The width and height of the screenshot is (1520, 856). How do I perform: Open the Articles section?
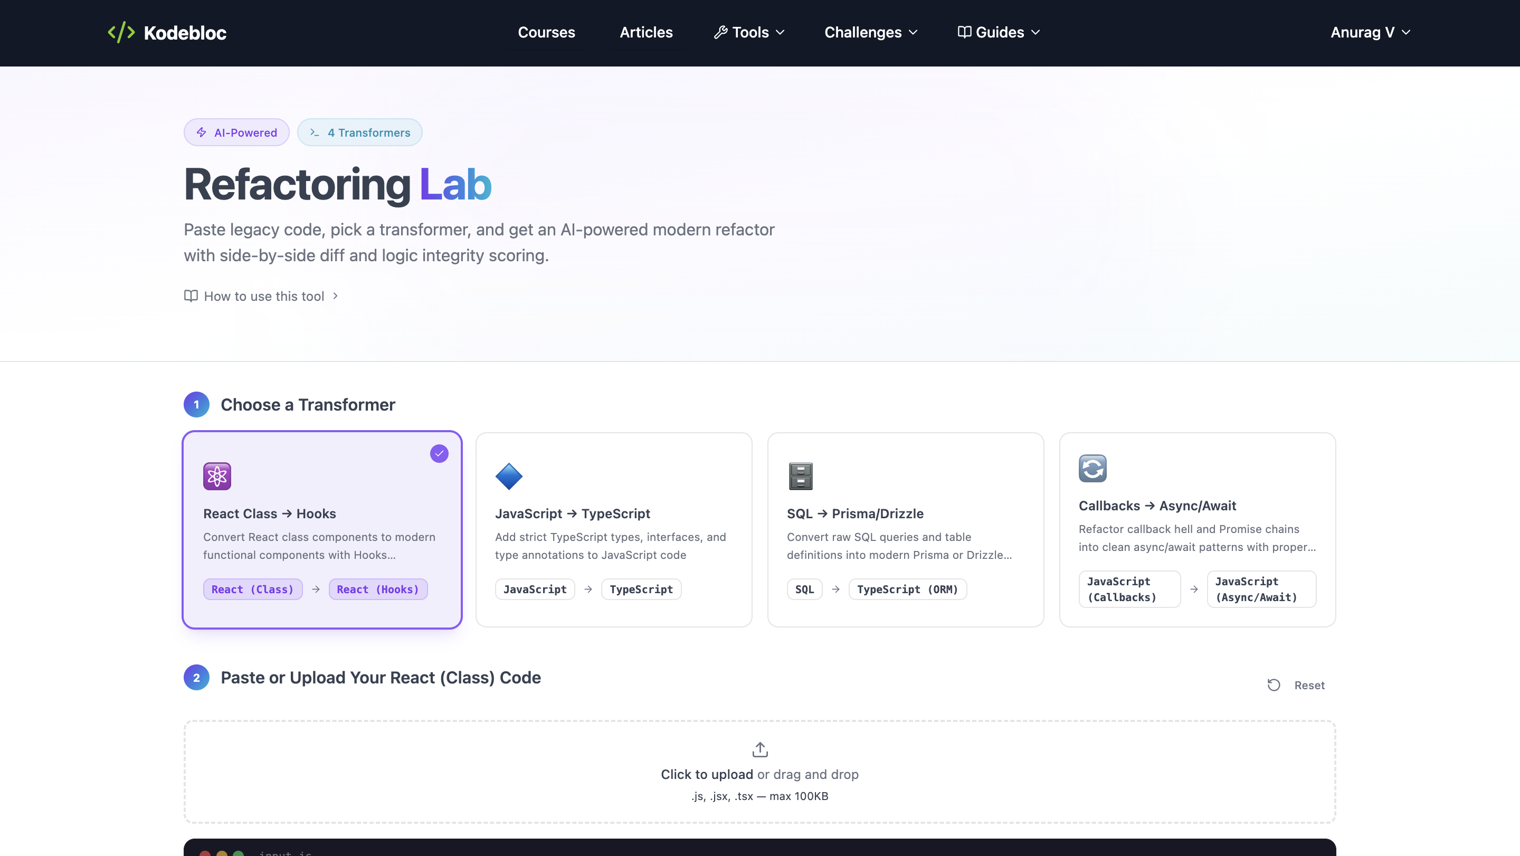tap(645, 32)
